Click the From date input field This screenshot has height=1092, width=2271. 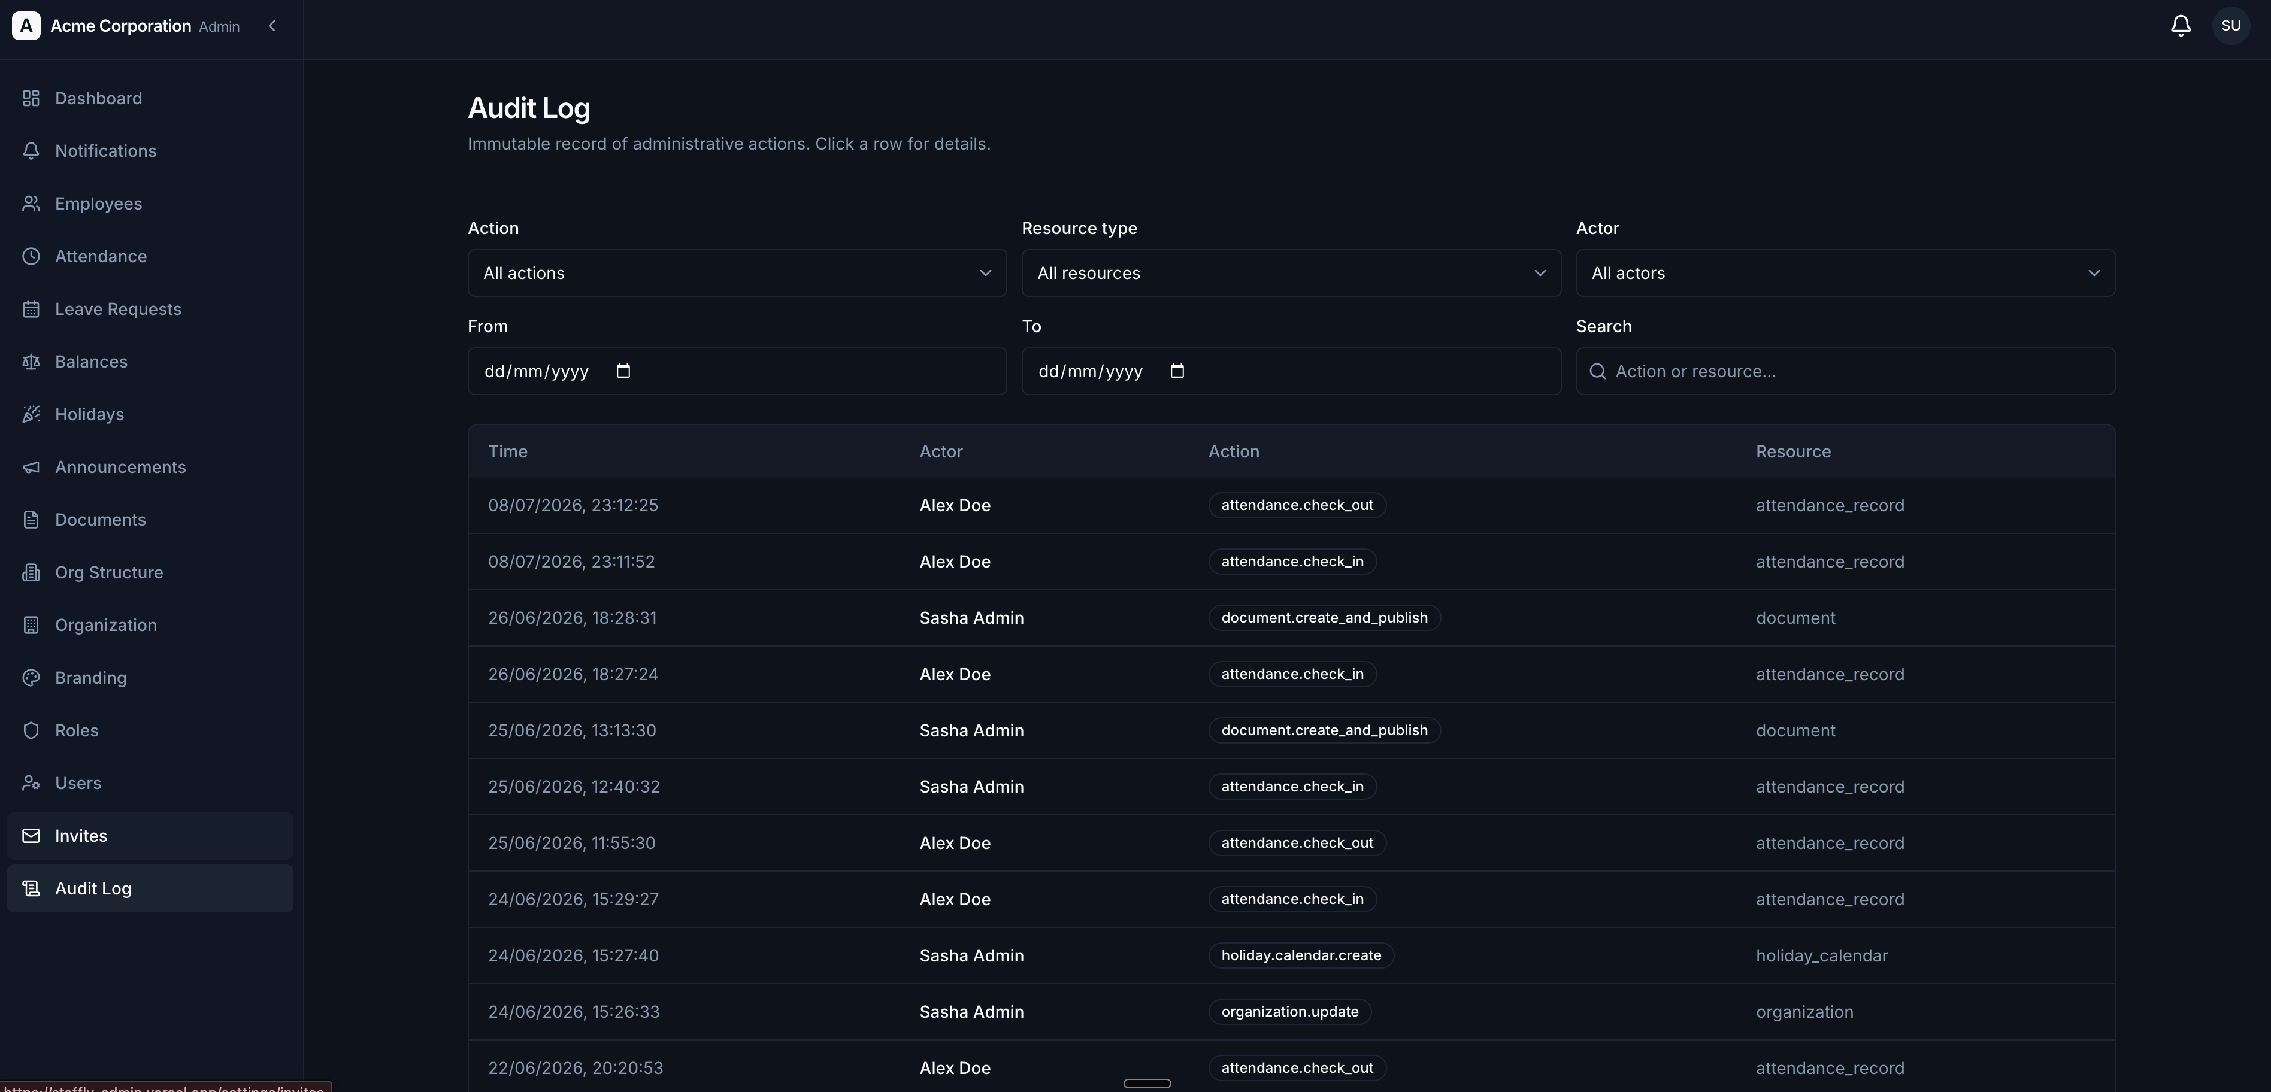(x=737, y=371)
